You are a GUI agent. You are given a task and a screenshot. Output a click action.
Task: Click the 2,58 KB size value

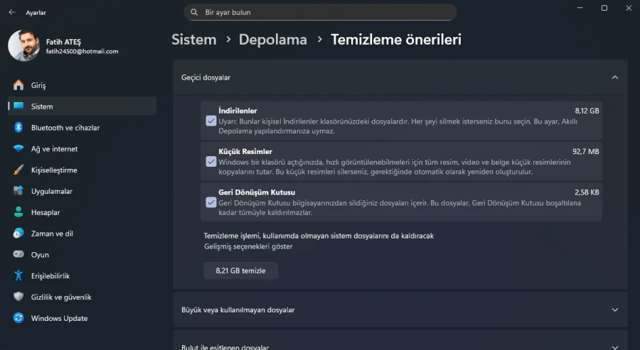click(x=587, y=192)
